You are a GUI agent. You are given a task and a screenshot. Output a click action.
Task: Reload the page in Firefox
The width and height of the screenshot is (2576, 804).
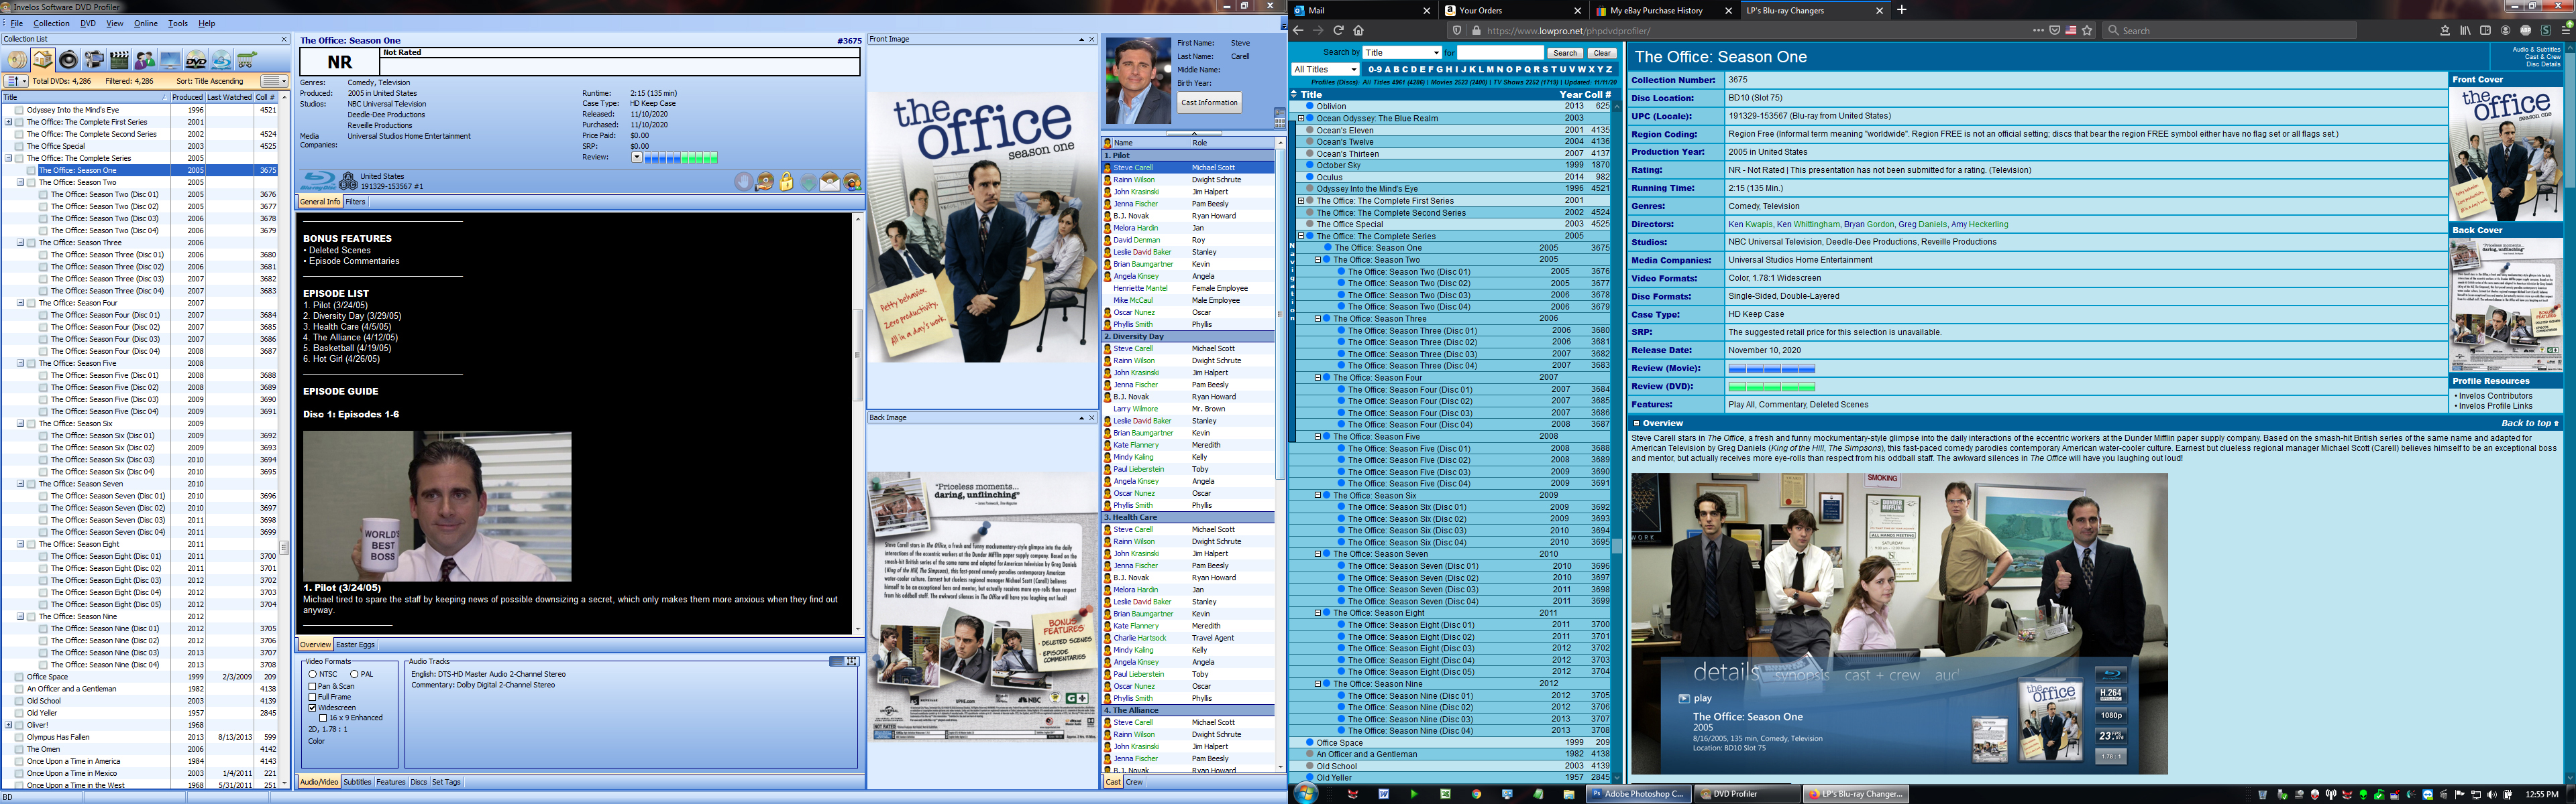[x=1339, y=30]
